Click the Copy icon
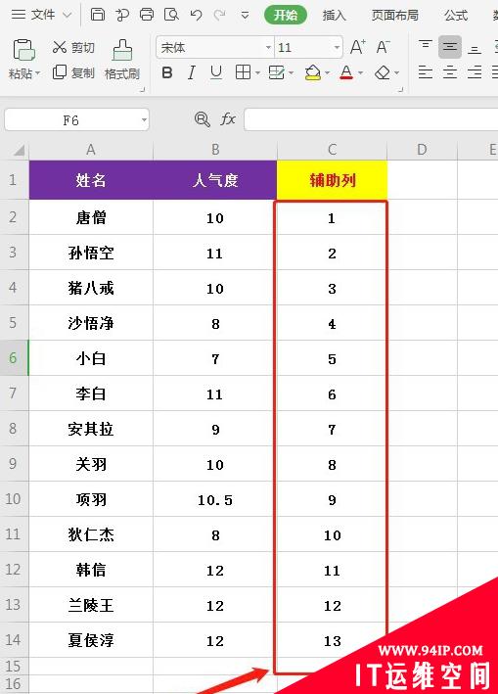This screenshot has height=694, width=498. tap(60, 72)
